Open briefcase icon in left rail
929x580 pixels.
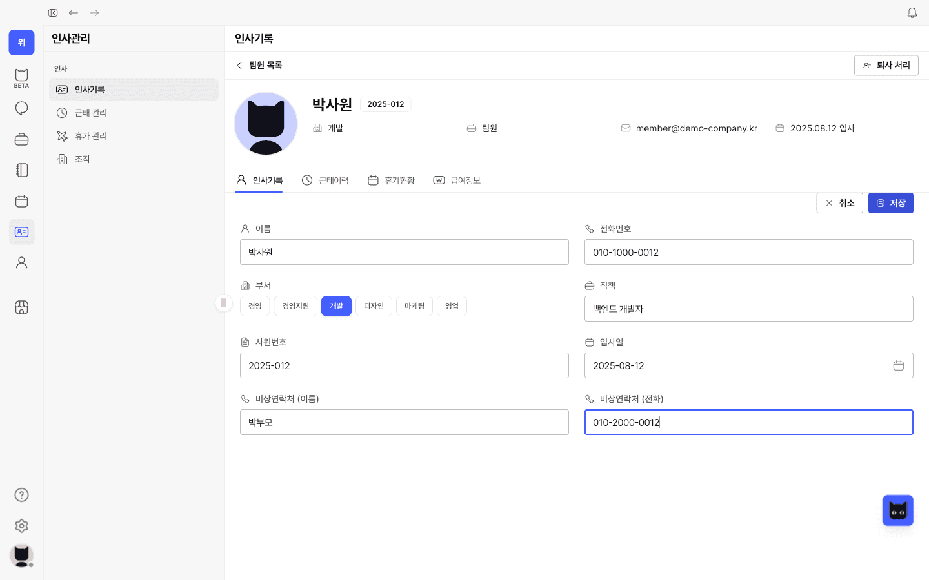pyautogui.click(x=21, y=139)
